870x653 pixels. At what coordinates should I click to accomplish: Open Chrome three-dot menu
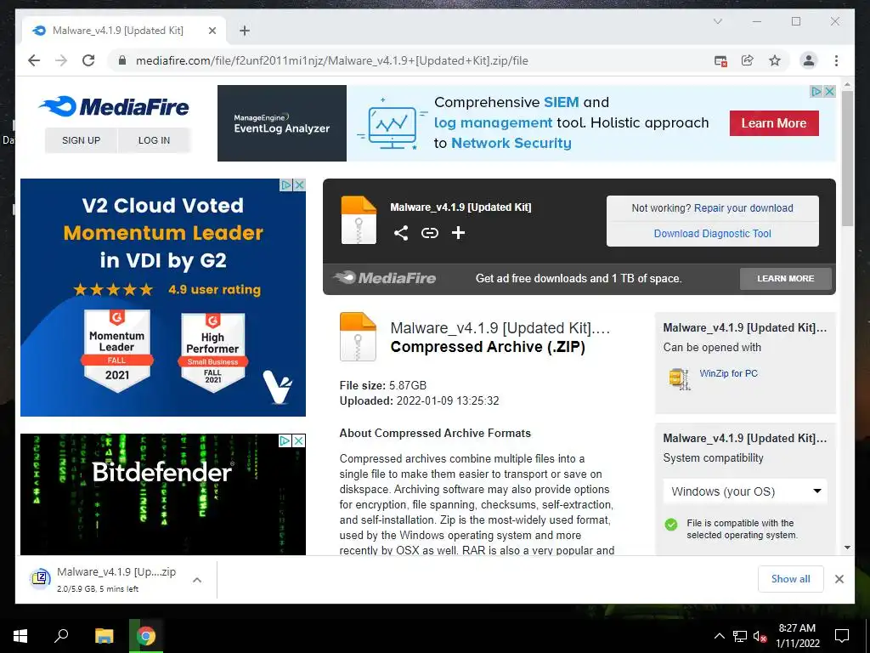(x=836, y=60)
